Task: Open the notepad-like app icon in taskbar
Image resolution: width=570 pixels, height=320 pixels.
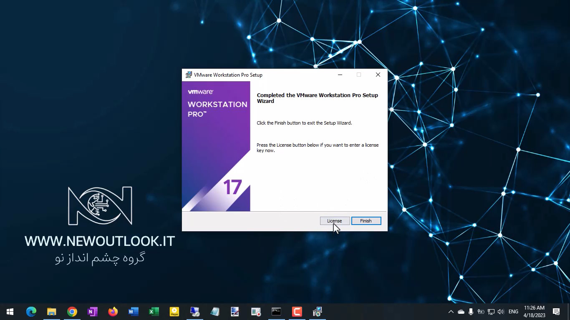Action: (x=215, y=312)
